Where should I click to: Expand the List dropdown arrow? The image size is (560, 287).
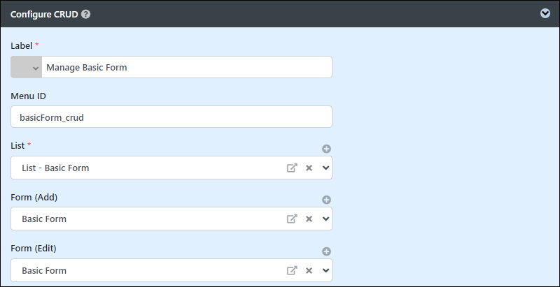(x=325, y=168)
